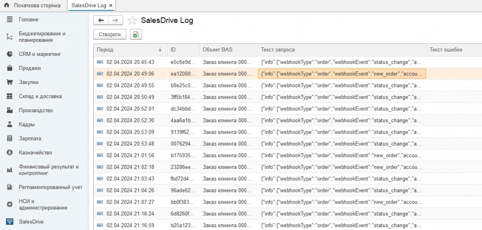This screenshot has width=482, height=230.
Task: Click the green copy document icon
Action: [136, 34]
